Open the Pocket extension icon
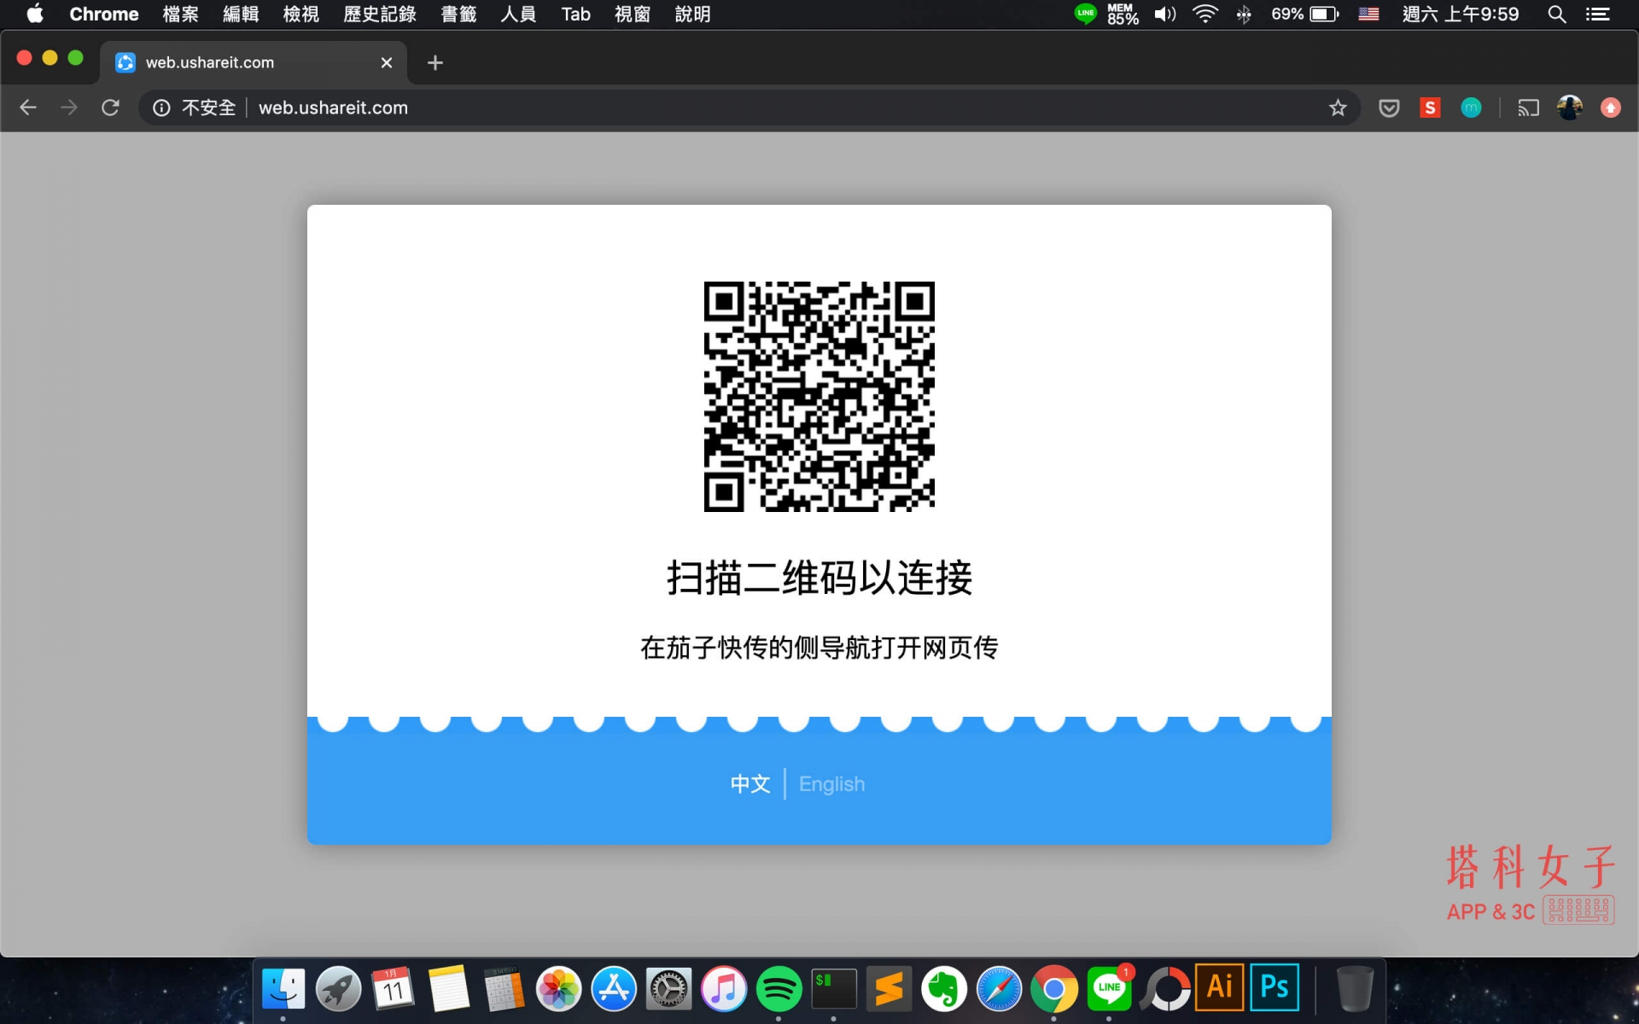 pyautogui.click(x=1389, y=108)
